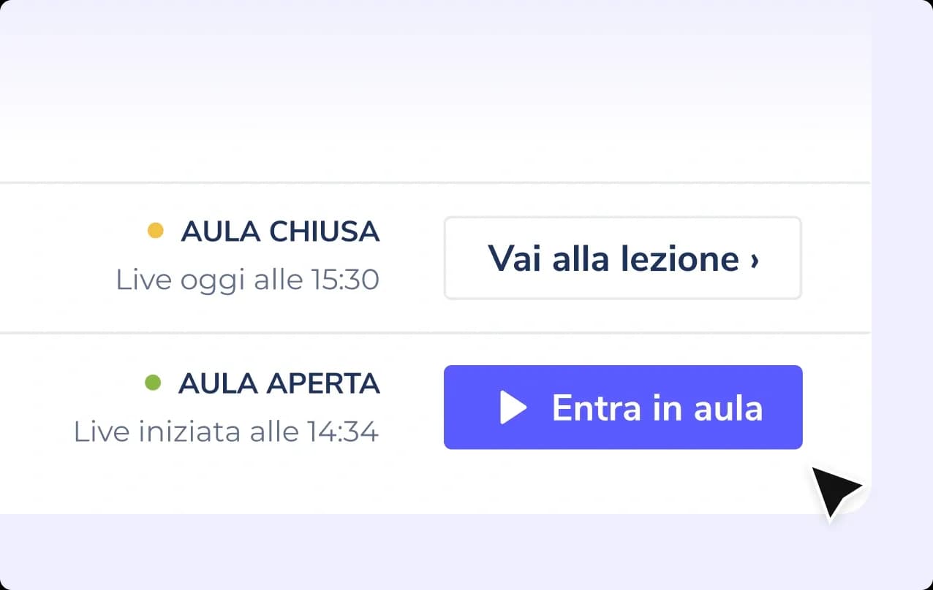Click the lavender strip below the card
Viewport: 933px width, 590px height.
(439, 551)
